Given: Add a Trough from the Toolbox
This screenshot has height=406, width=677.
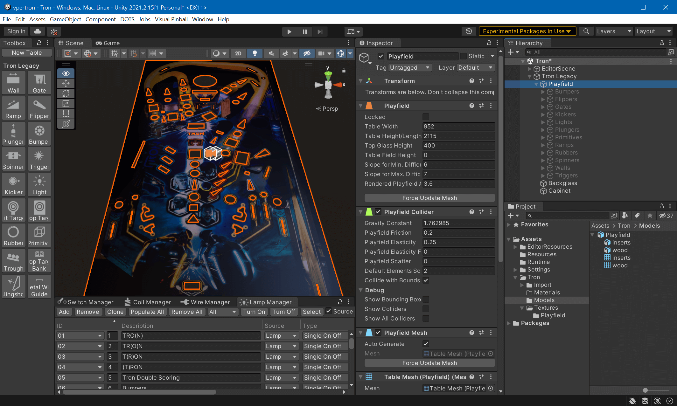Looking at the screenshot, I should 13,261.
